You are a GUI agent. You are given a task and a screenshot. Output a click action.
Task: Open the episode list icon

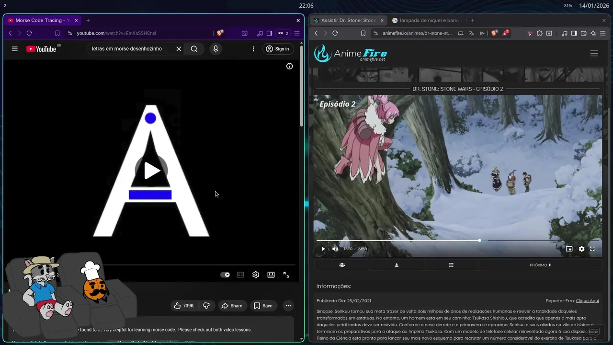pyautogui.click(x=451, y=265)
